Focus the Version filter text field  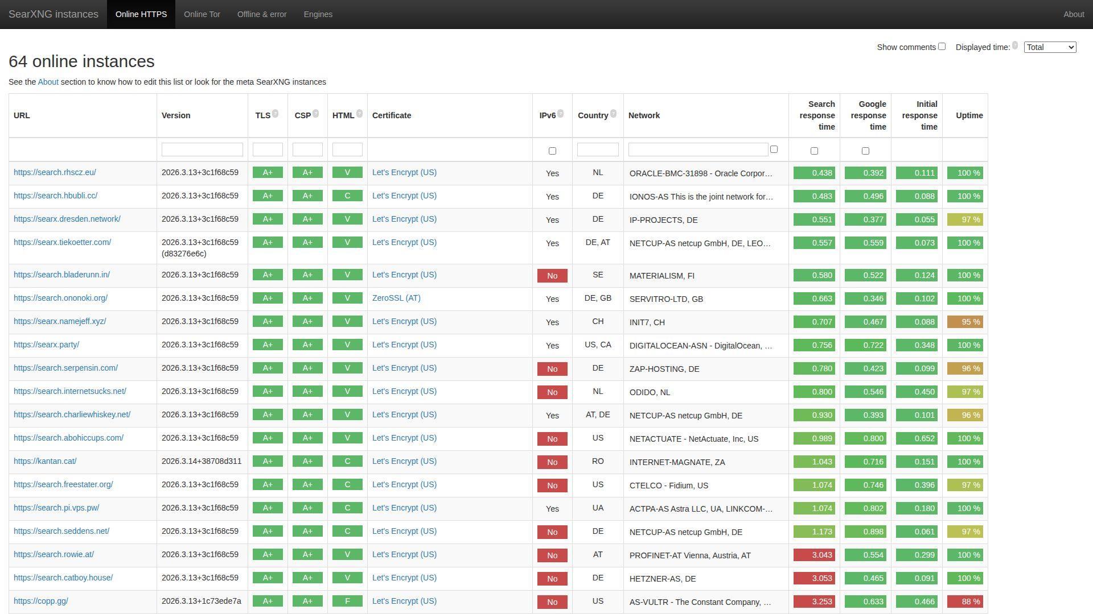(x=202, y=150)
